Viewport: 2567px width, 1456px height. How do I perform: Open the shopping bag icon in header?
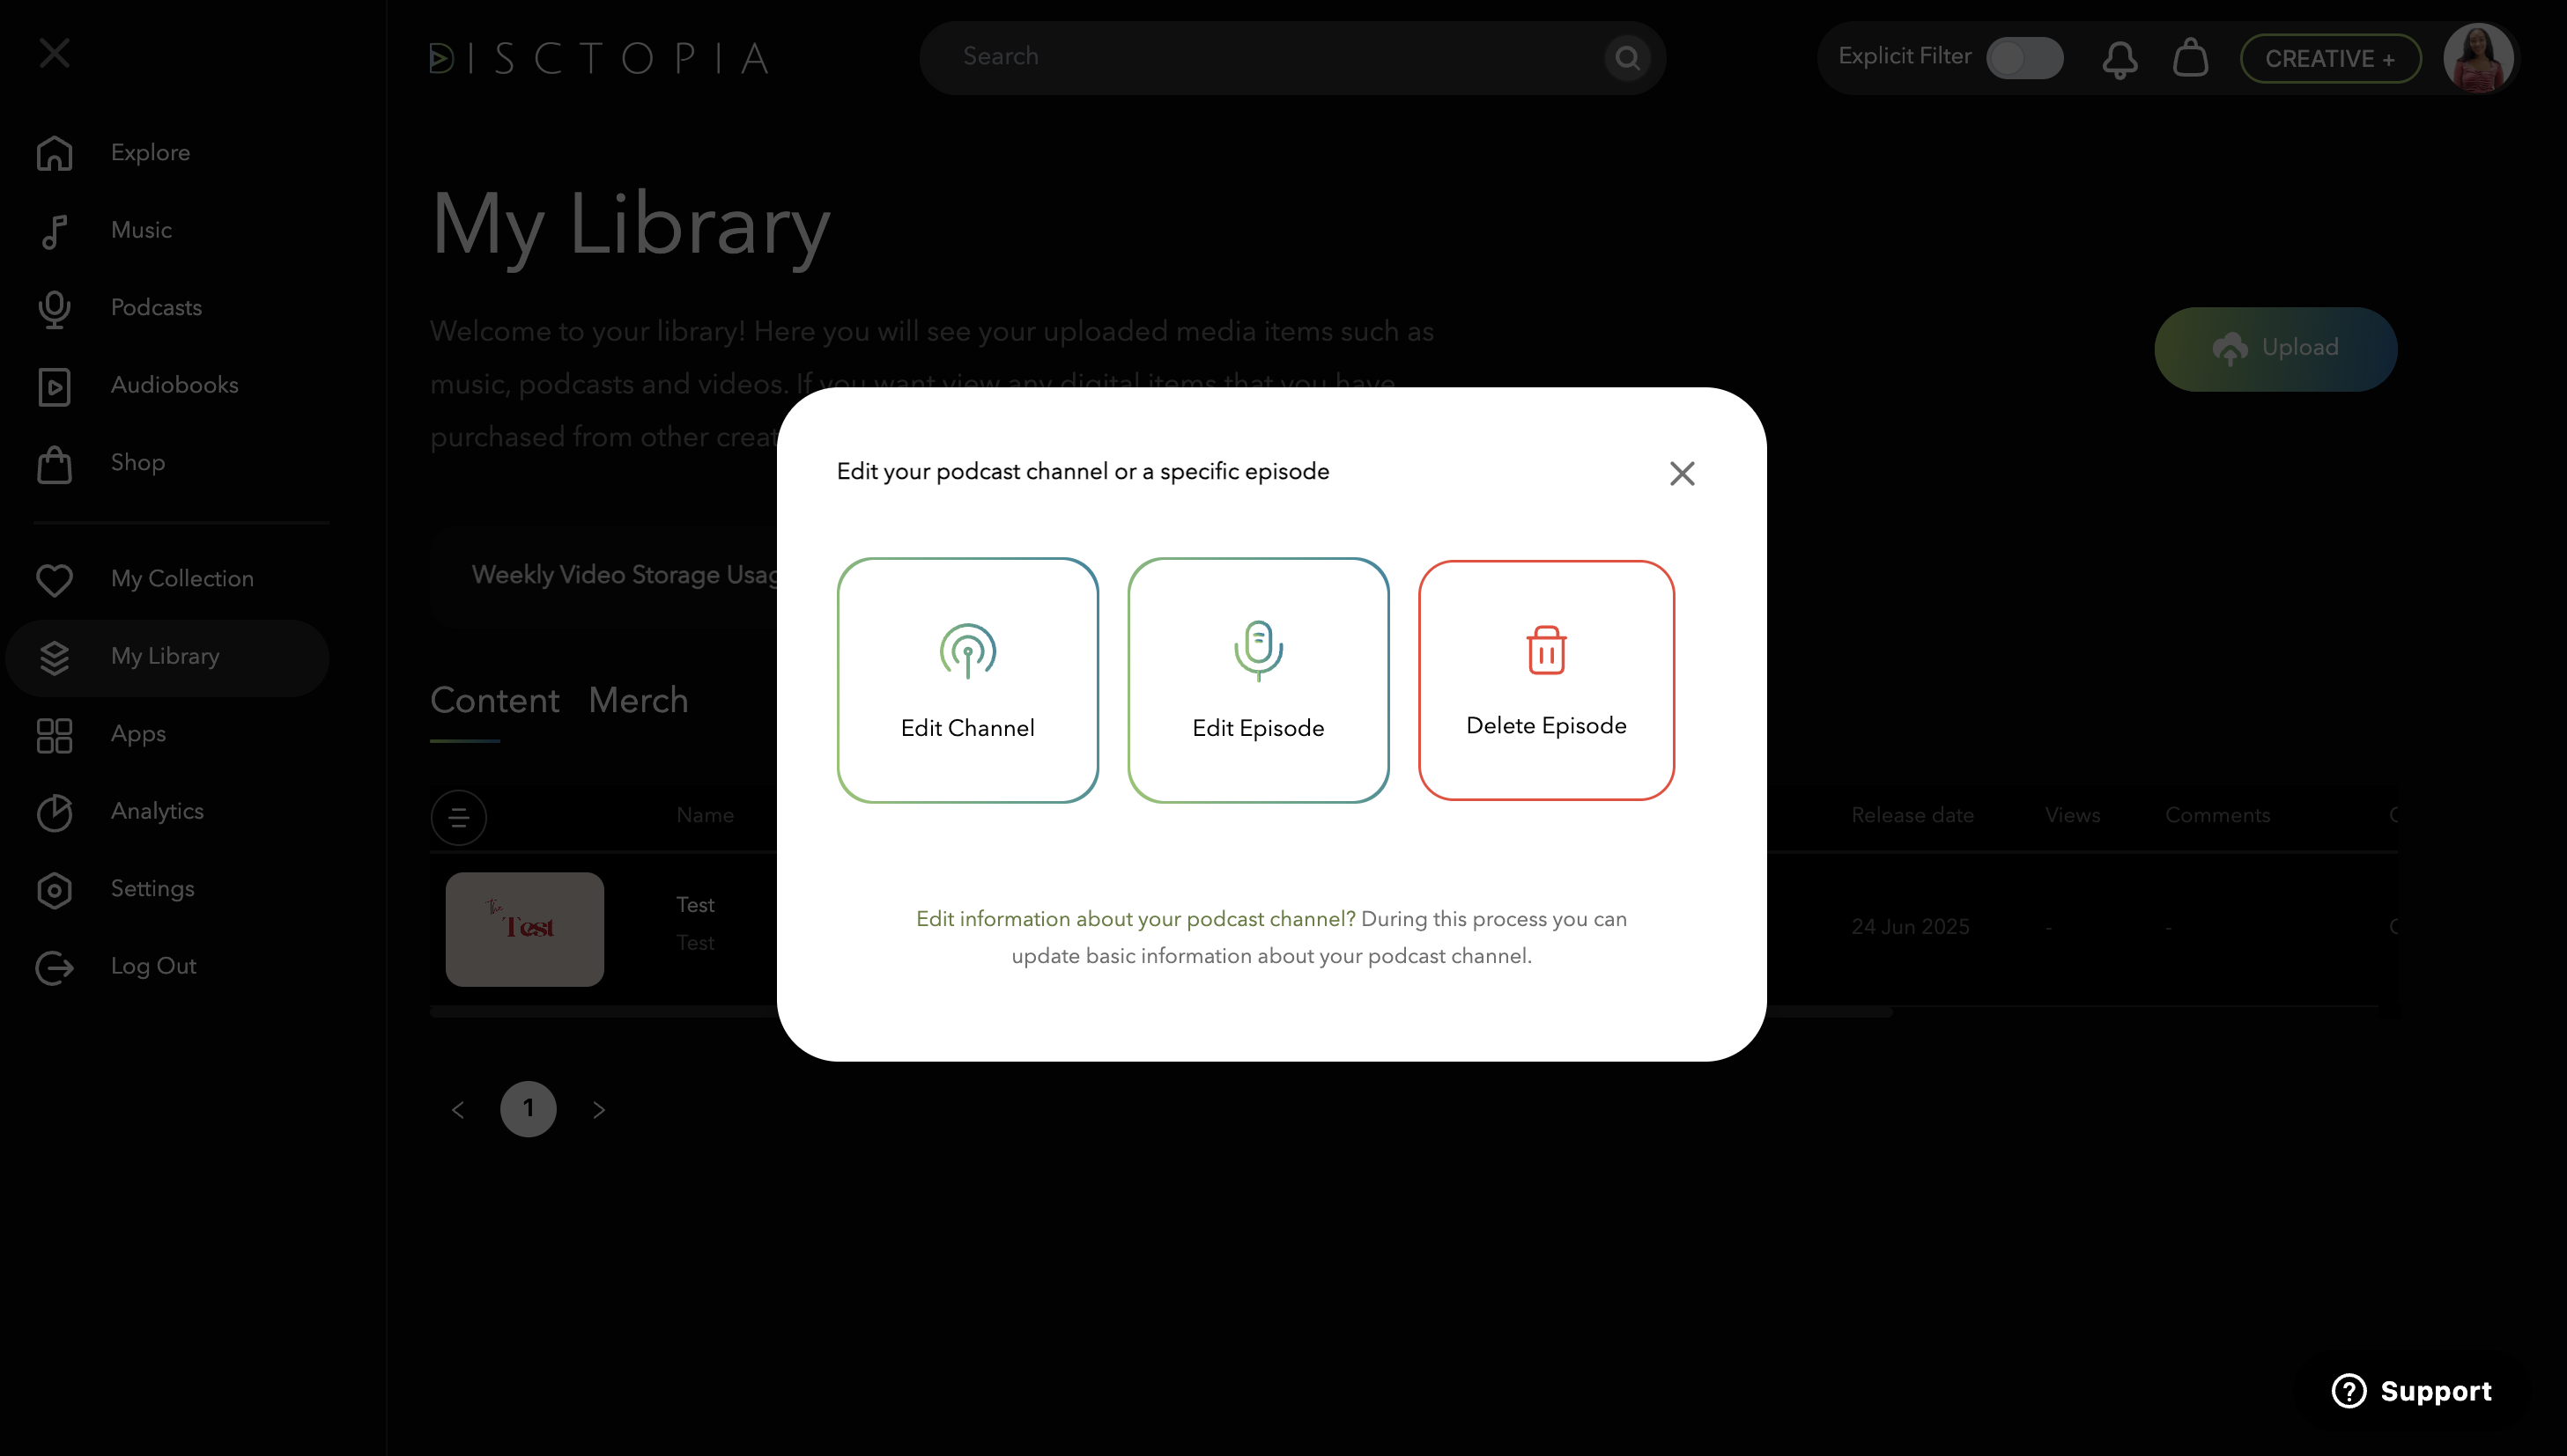2190,57
